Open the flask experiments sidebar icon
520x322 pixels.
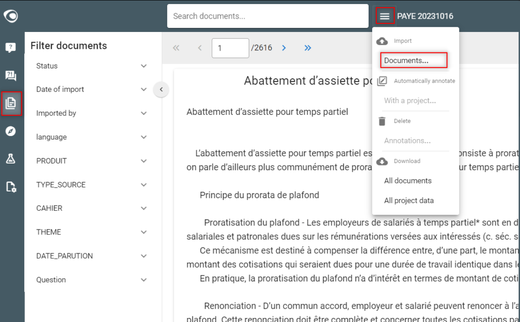(x=11, y=158)
